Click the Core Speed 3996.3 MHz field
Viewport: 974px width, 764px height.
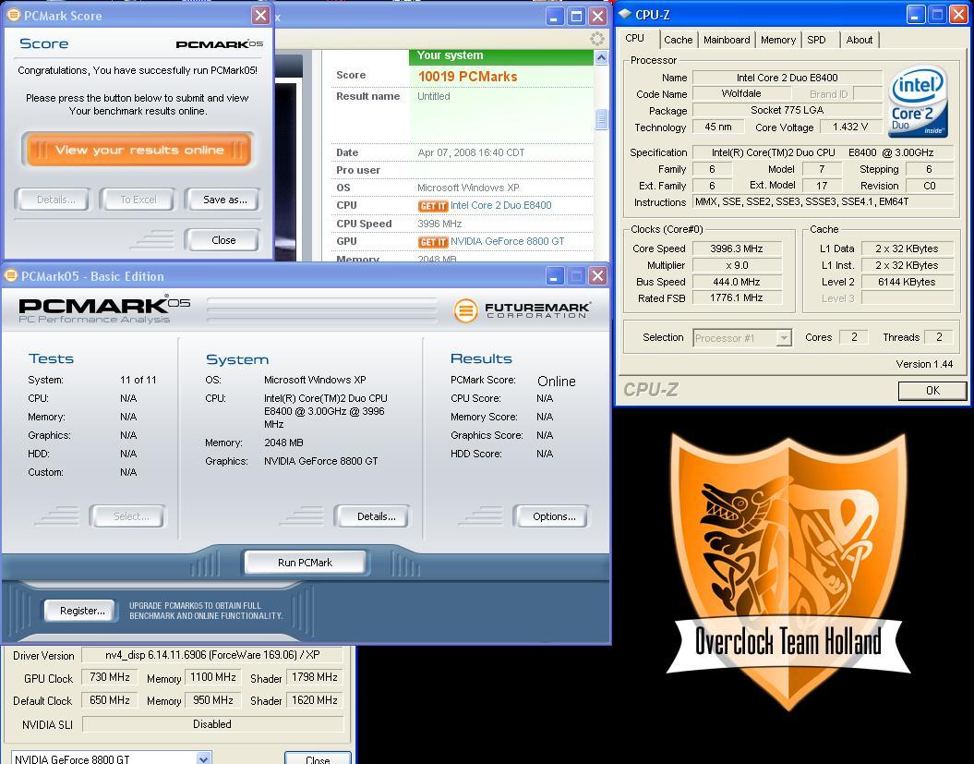point(736,249)
